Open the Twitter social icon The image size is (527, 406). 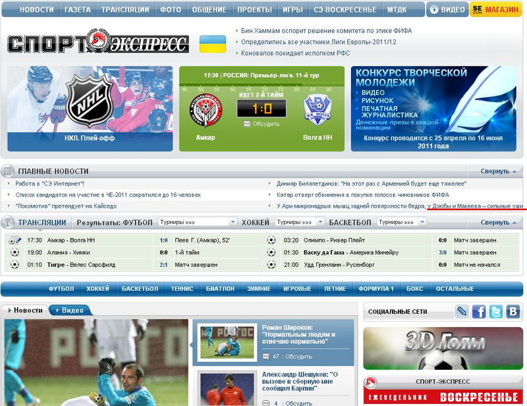click(496, 312)
